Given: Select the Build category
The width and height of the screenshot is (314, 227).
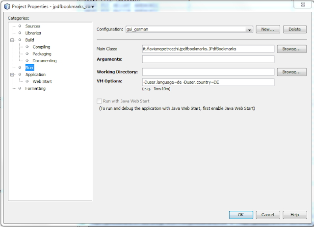Looking at the screenshot, I should 29,40.
